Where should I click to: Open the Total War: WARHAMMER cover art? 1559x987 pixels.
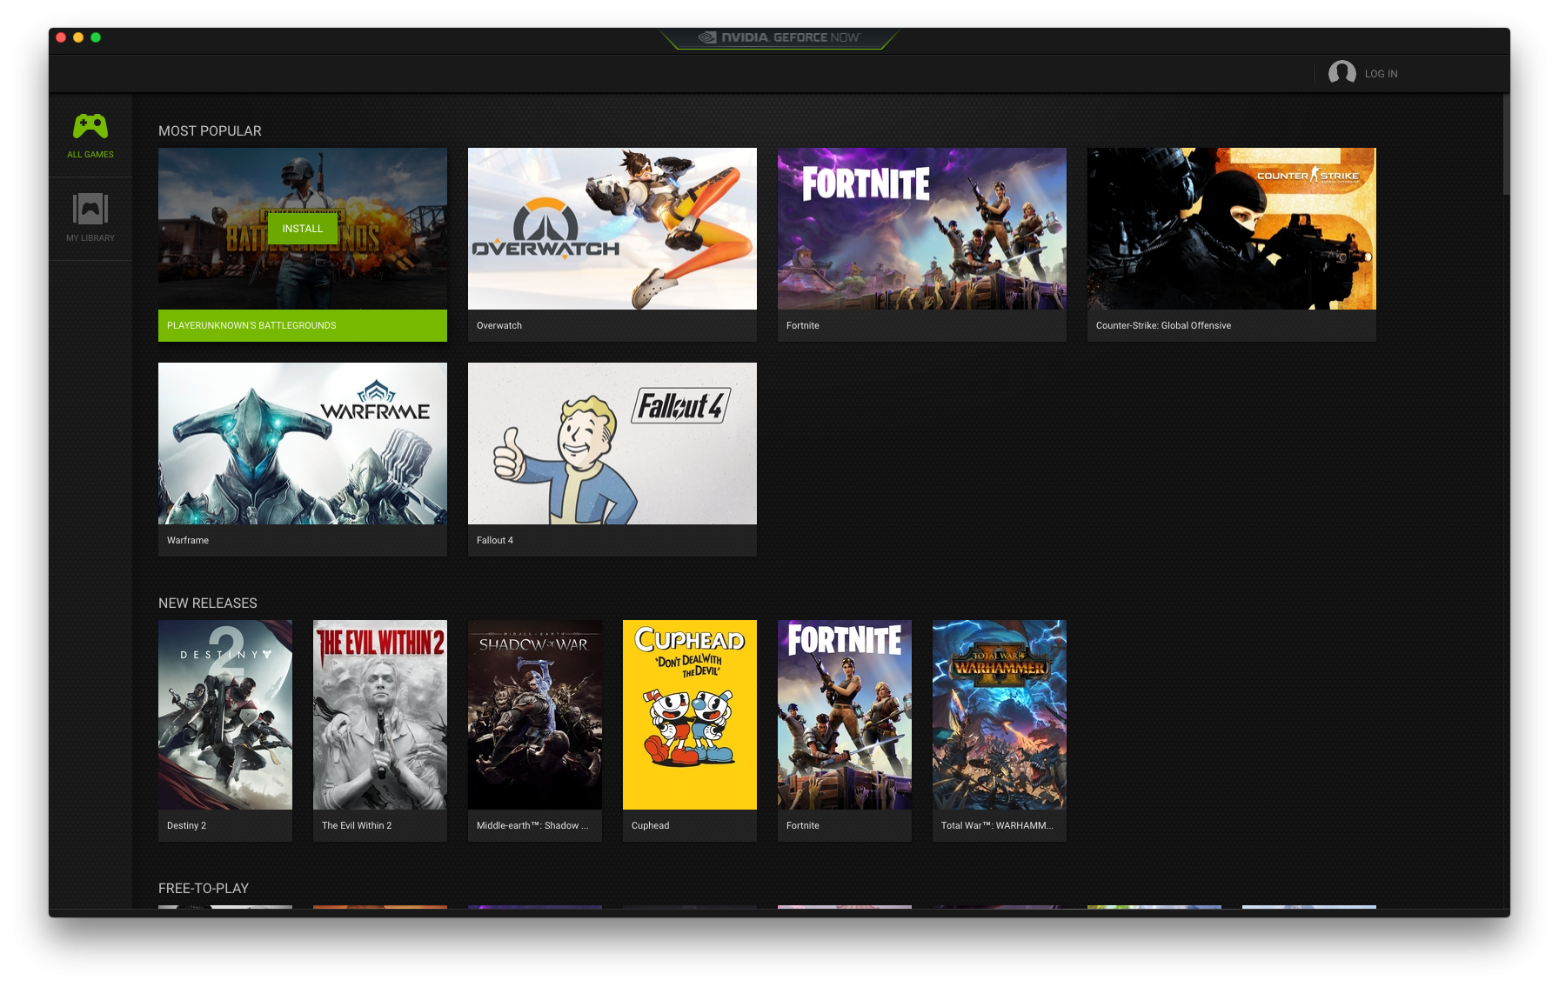click(1000, 715)
